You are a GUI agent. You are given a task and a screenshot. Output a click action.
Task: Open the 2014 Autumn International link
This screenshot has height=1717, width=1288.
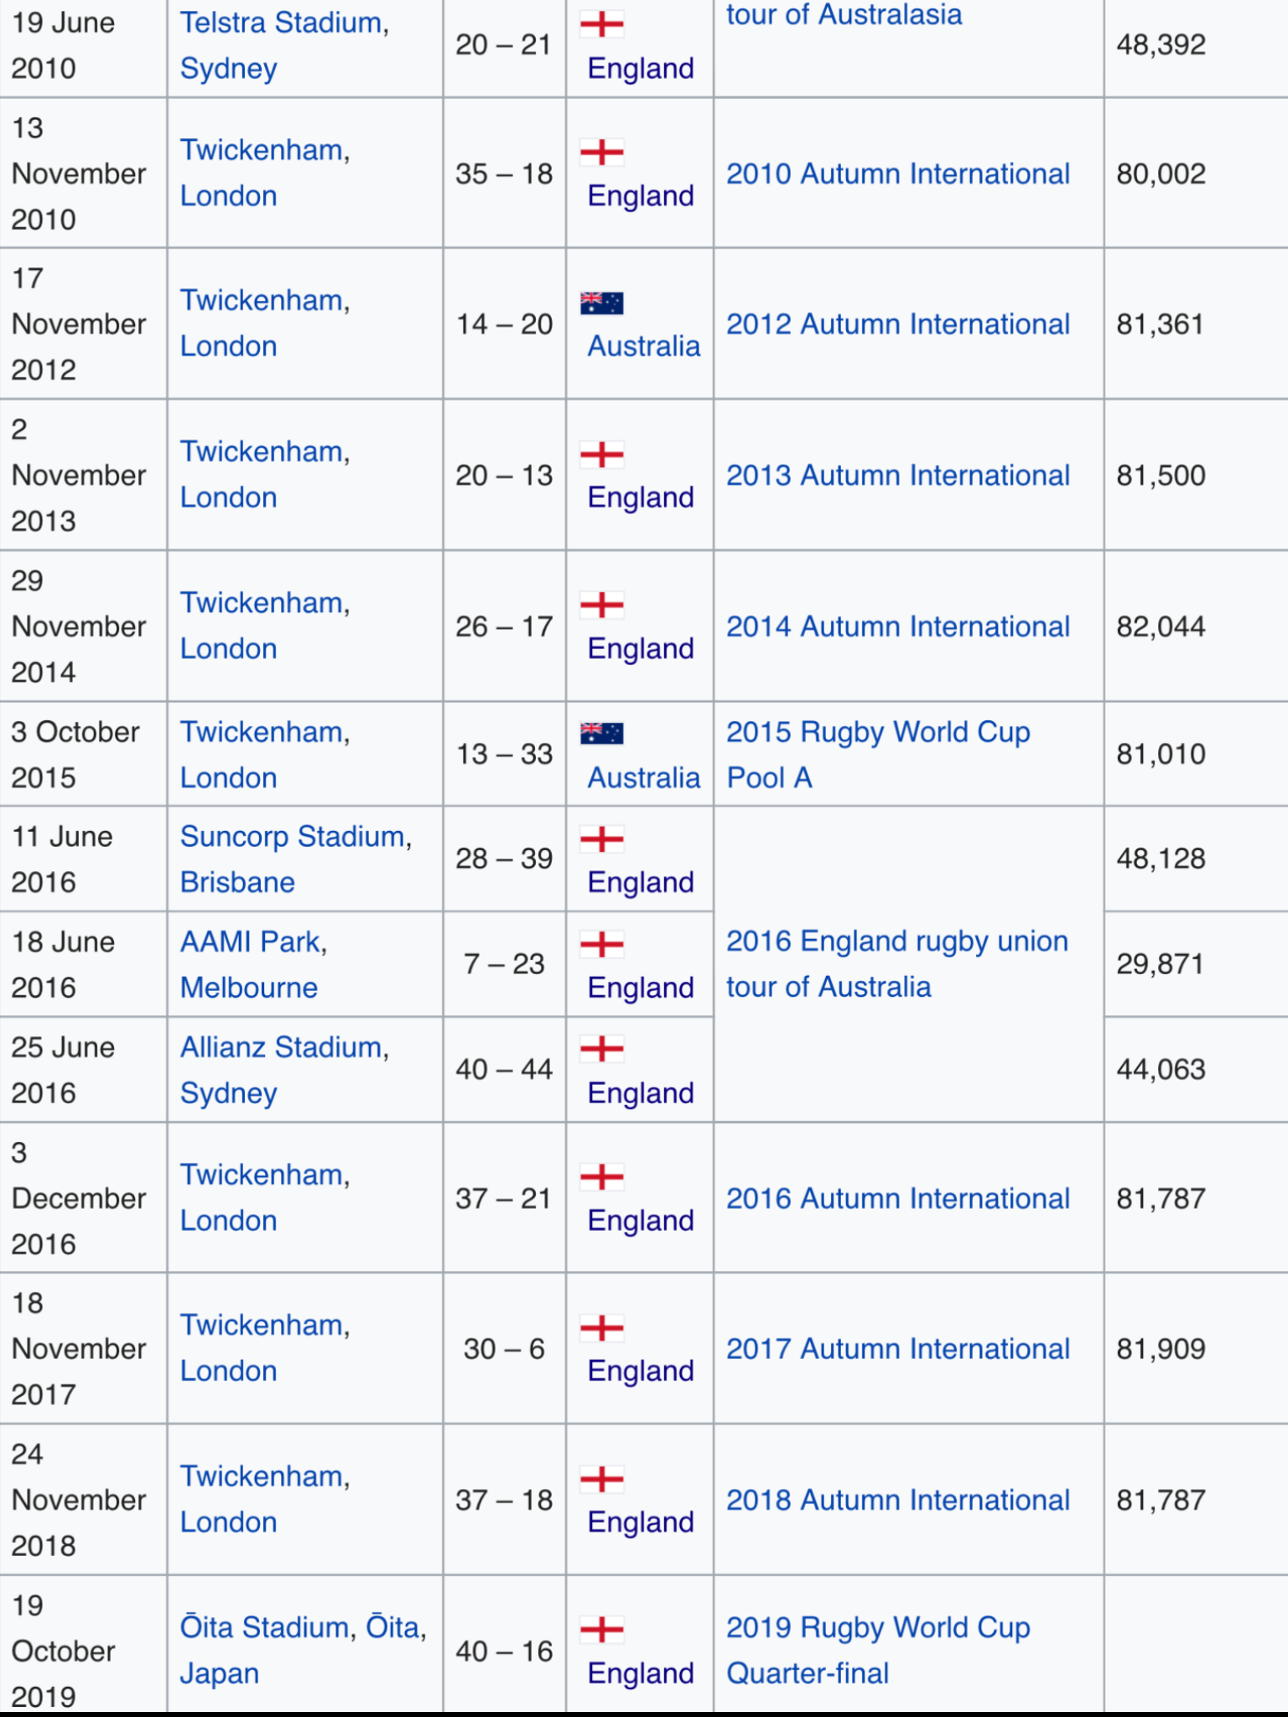coord(898,626)
